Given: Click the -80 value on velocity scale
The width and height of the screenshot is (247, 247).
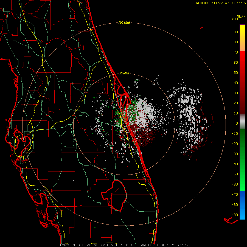Looking at the screenshot, I should 235,205.
